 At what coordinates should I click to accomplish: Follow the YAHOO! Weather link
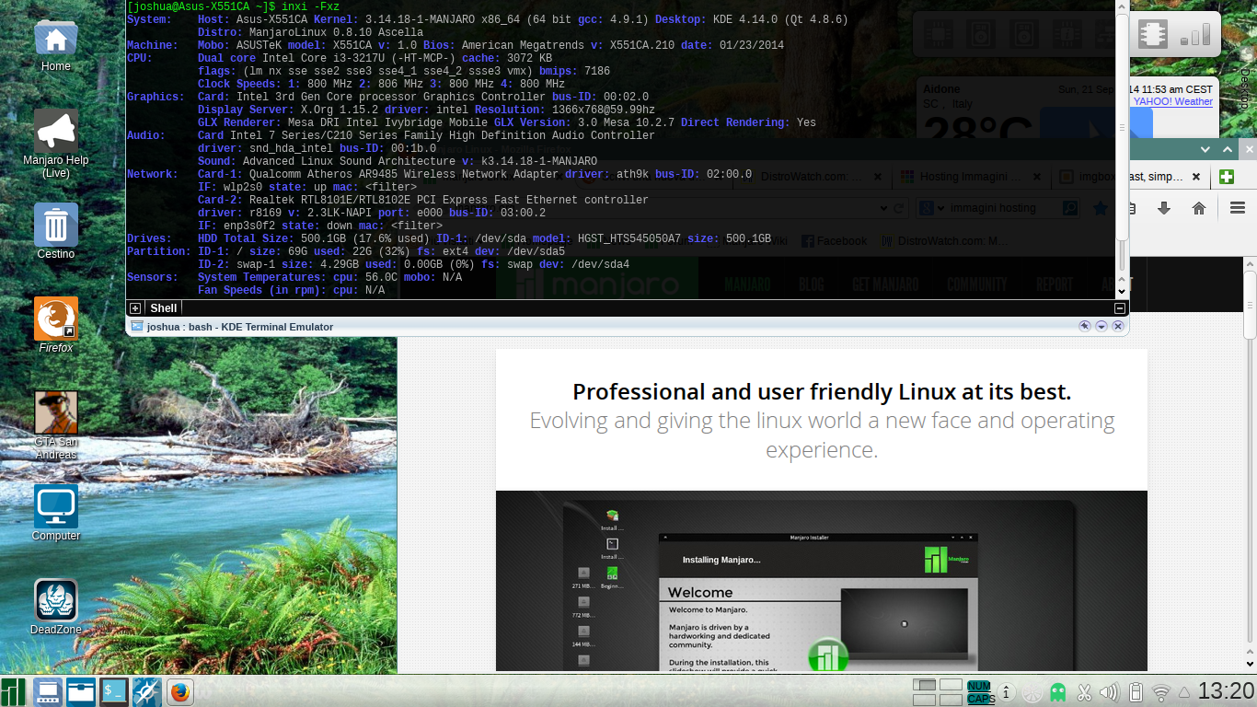[x=1173, y=102]
